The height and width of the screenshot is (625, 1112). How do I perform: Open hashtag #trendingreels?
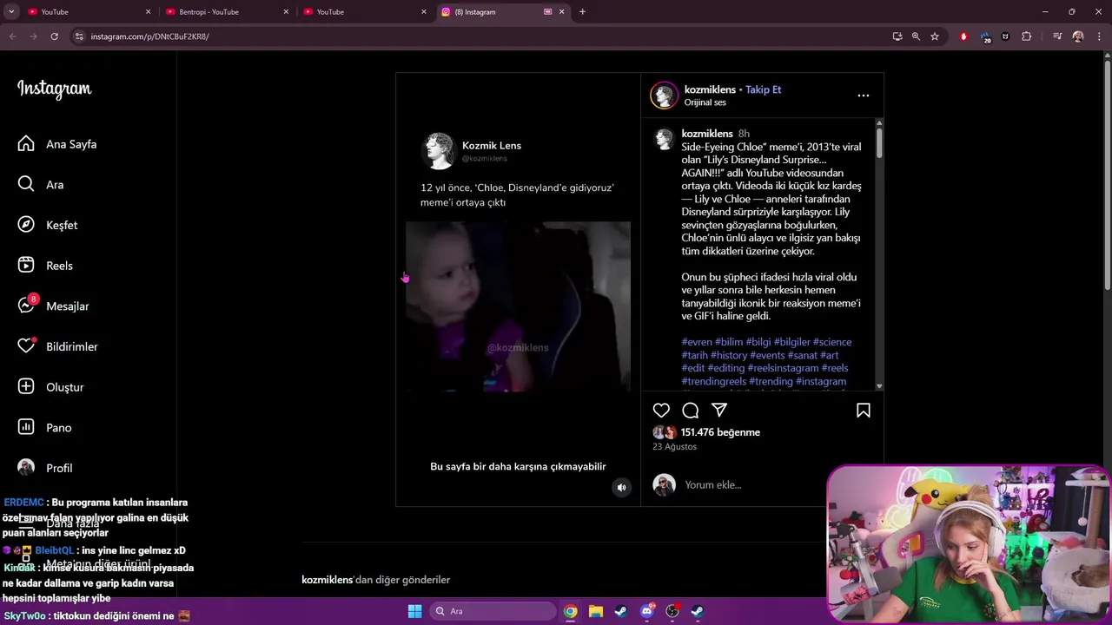(713, 381)
